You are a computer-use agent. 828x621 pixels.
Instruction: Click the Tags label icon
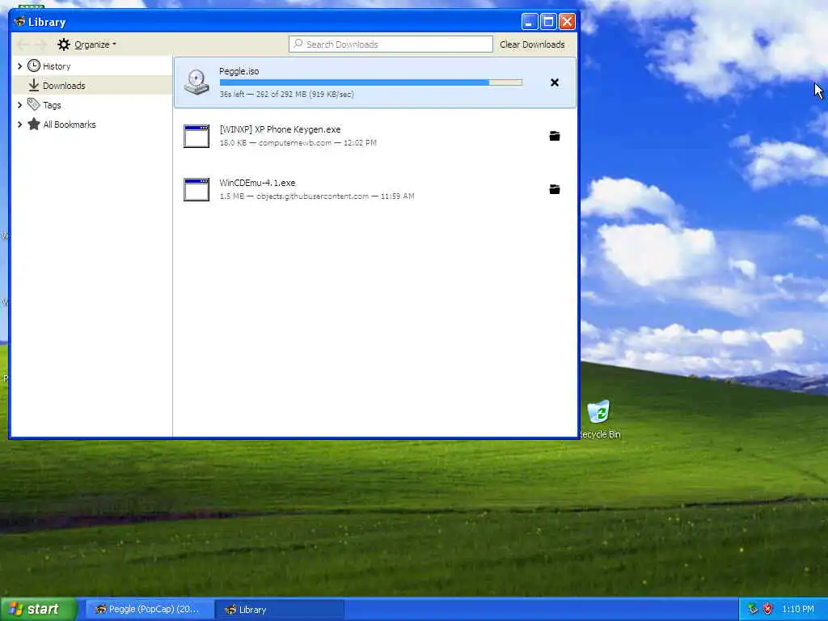34,104
